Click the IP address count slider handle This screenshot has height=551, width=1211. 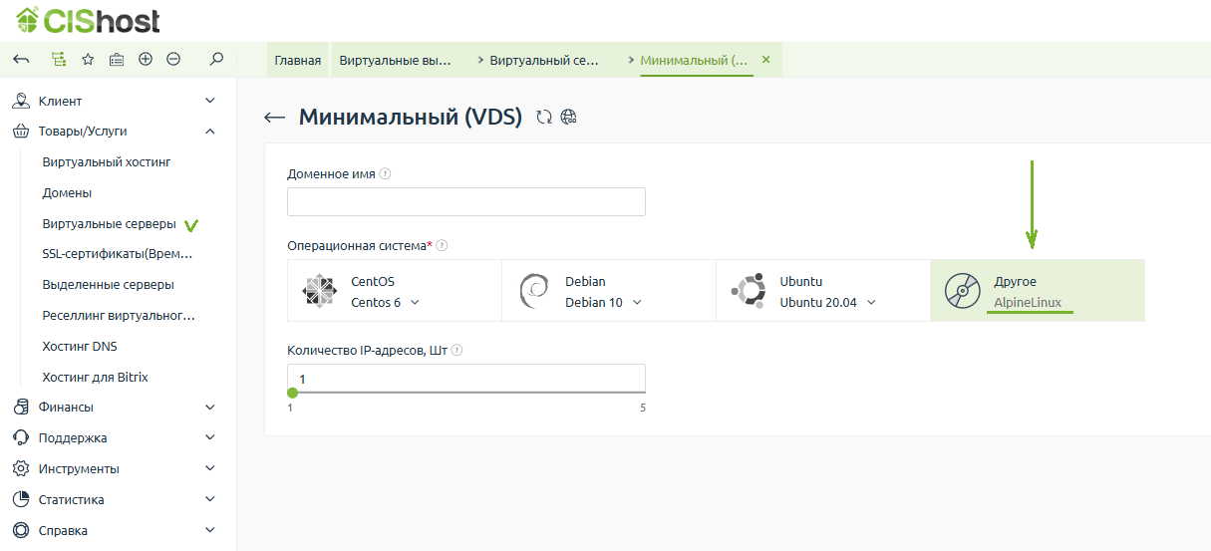(x=292, y=393)
